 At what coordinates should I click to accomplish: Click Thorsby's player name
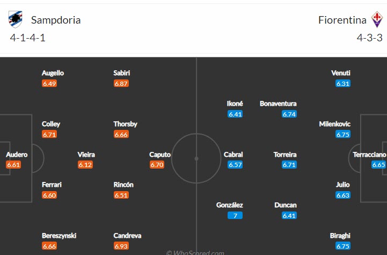[x=125, y=124]
